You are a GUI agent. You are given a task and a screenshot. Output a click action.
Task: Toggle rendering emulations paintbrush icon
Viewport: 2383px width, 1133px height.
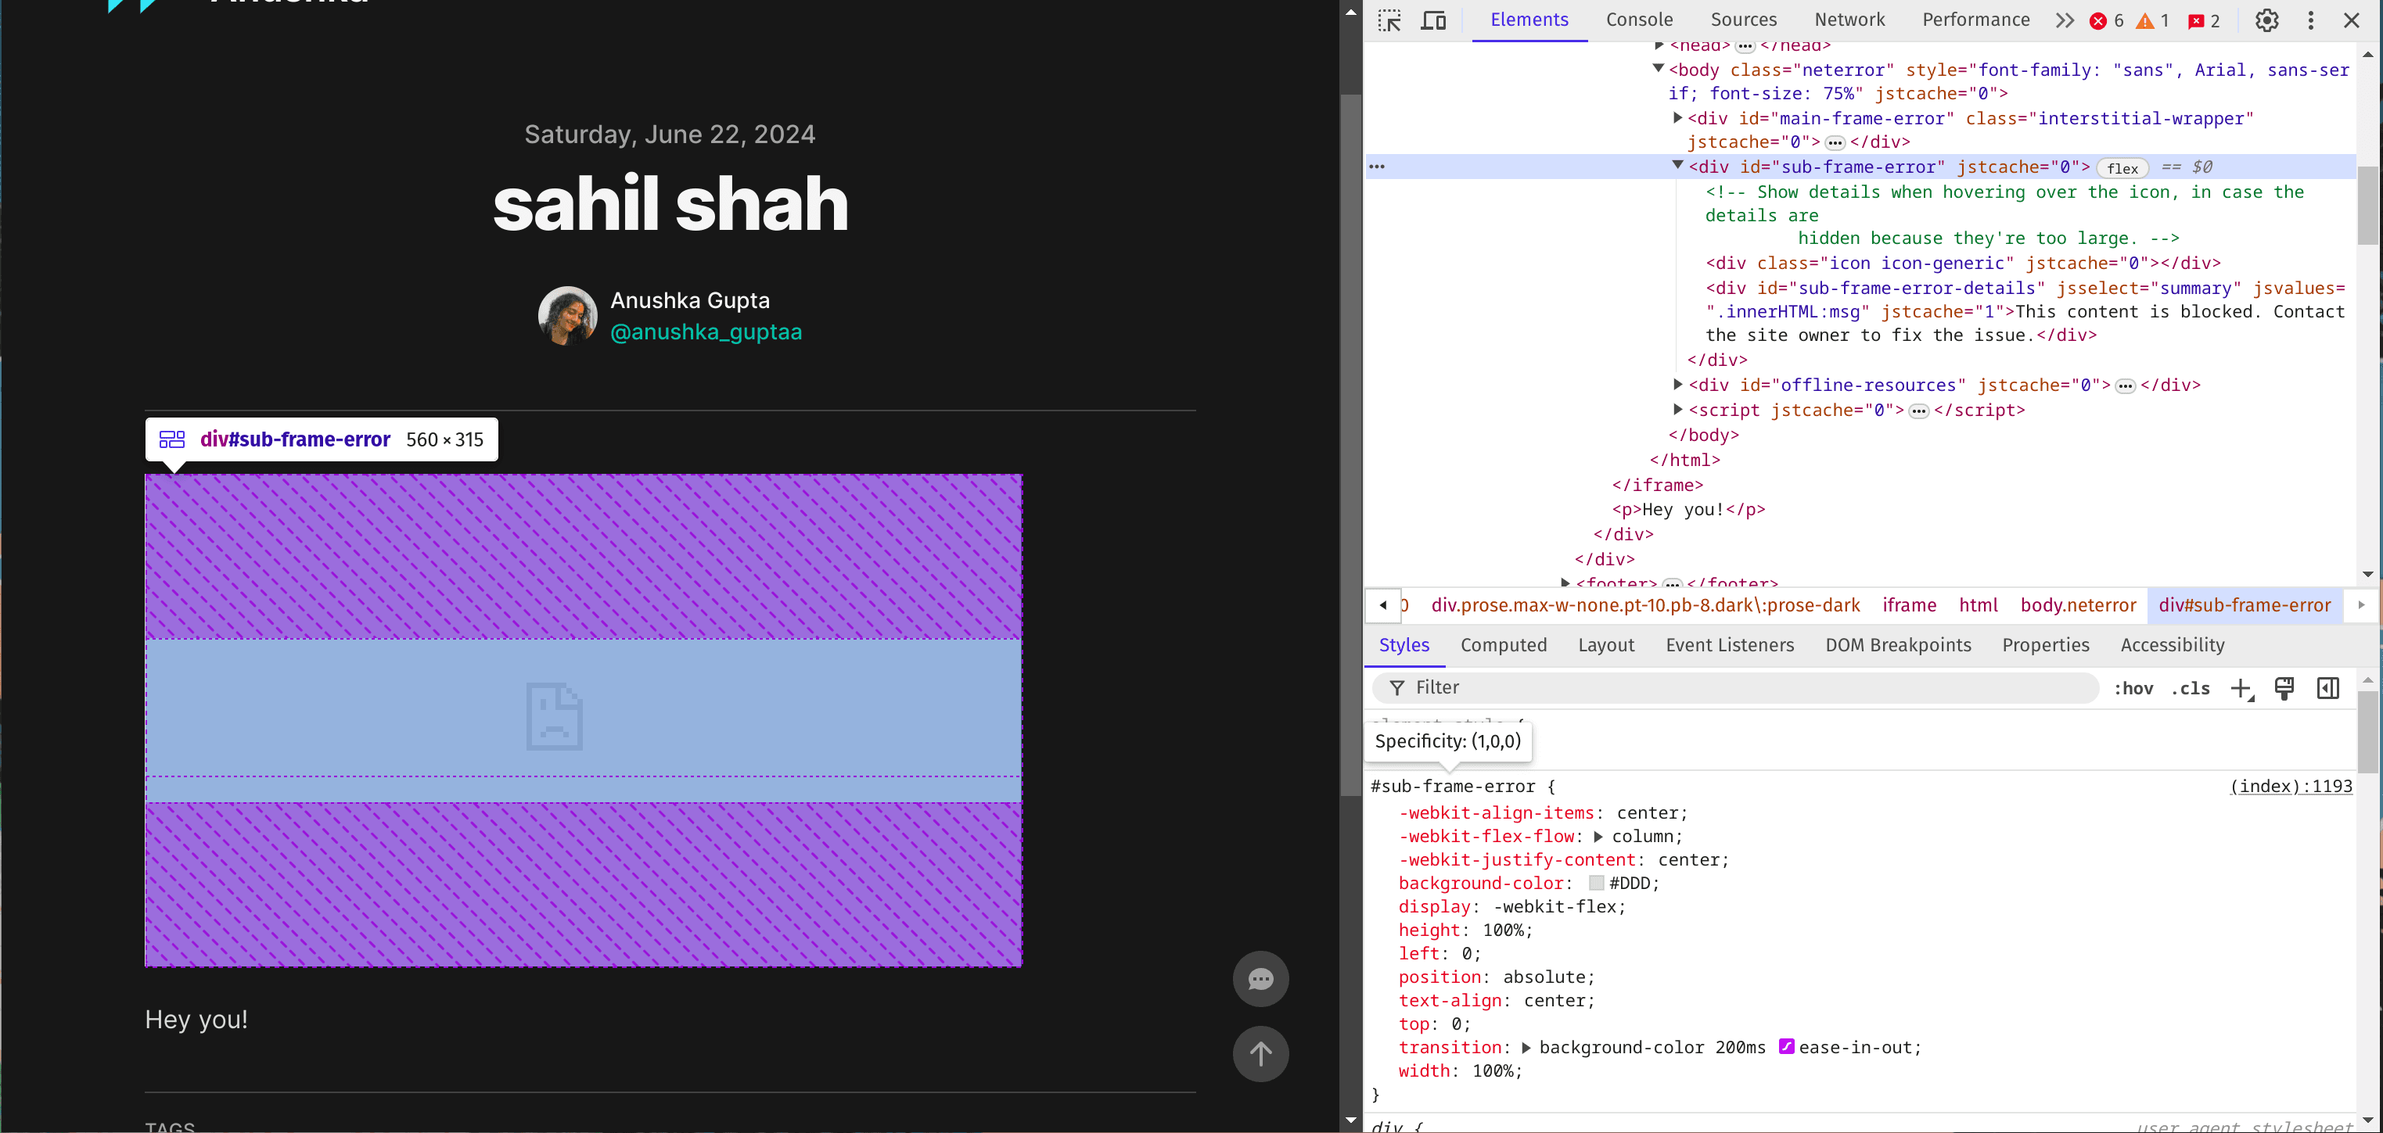tap(2284, 688)
